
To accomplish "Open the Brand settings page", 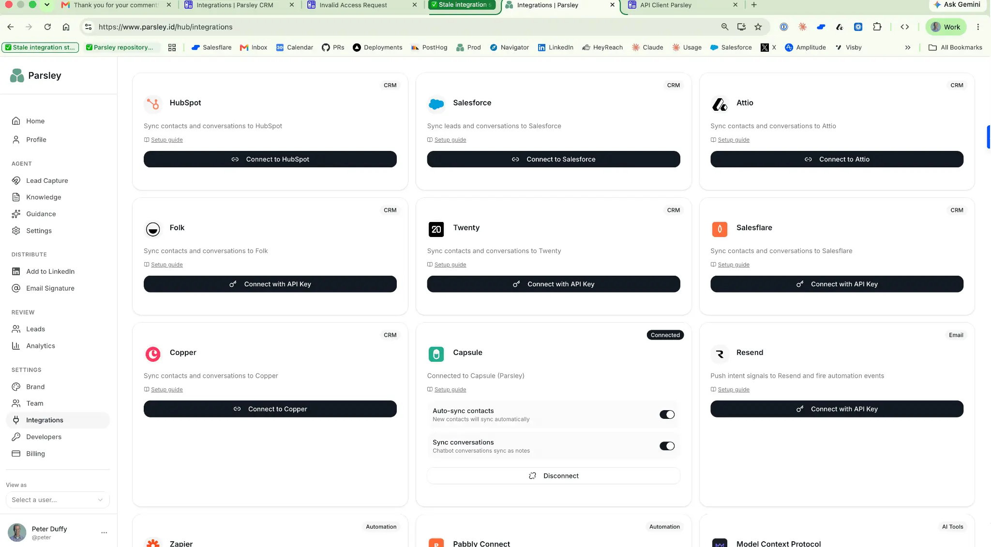I will 58,387.
